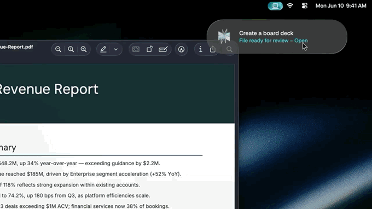Viewport: 372px width, 209px height.
Task: Rotate the PDF page
Action: tap(149, 49)
